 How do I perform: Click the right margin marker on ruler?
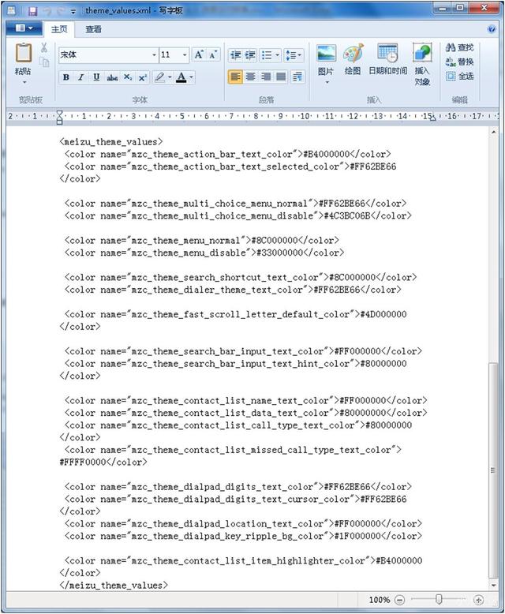432,118
